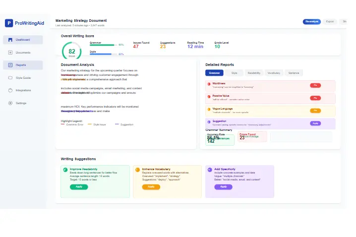The width and height of the screenshot is (356, 237).
Task: Click the red Passive Voice issue icon
Action: click(x=209, y=97)
